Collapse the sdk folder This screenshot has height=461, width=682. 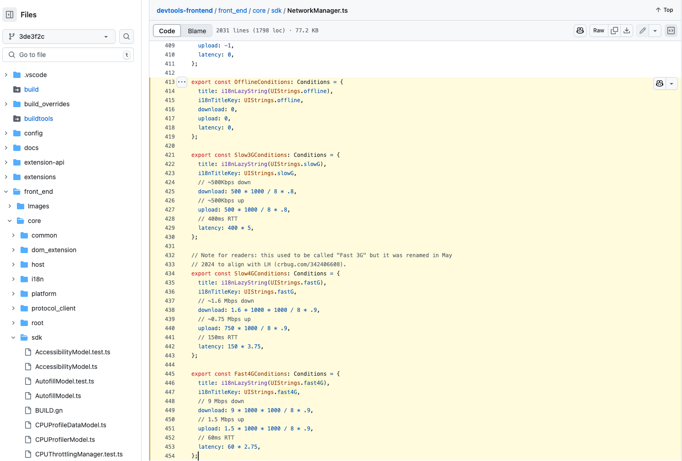click(13, 337)
